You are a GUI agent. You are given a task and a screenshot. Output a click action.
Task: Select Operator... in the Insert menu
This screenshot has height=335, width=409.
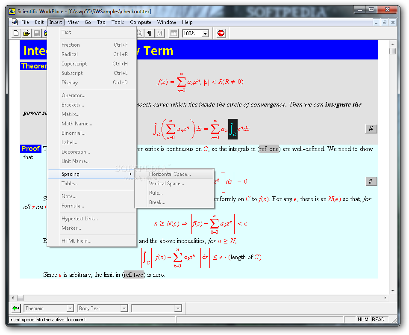[92, 95]
